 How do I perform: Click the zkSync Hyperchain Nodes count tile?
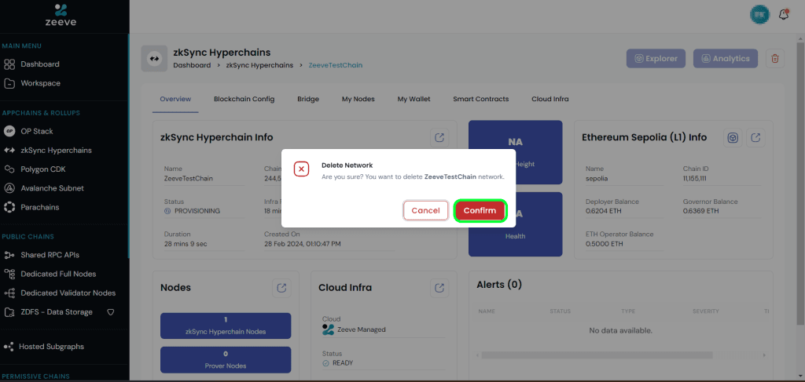(226, 326)
